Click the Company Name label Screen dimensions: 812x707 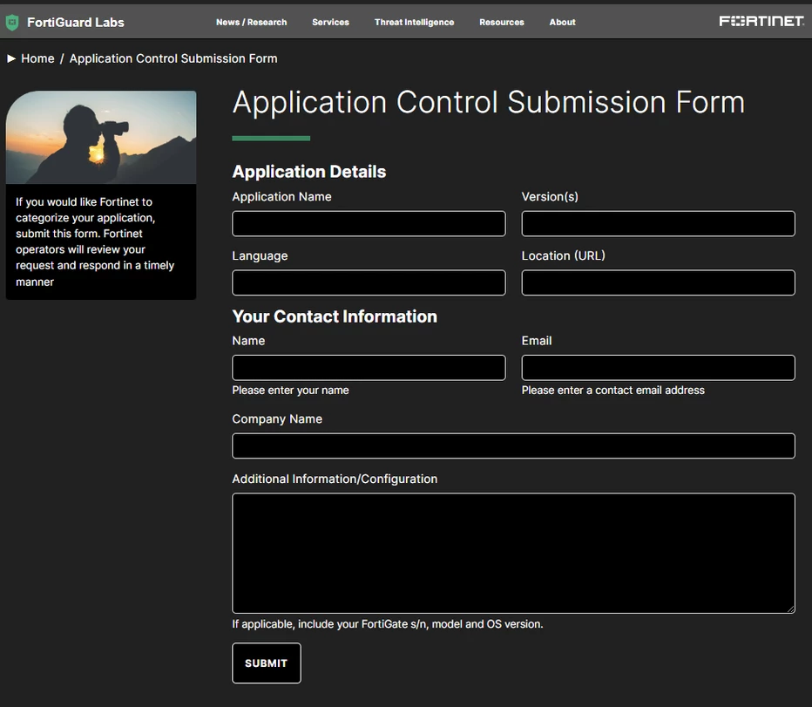pos(277,418)
